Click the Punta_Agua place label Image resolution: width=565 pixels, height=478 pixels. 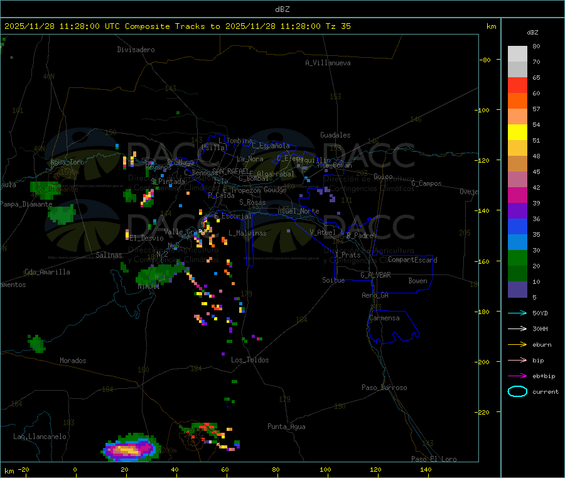286,426
